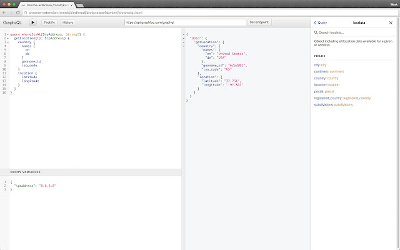Collapse the getLocation fold arrow on line 2
This screenshot has width=400, height=250.
pos(7,37)
